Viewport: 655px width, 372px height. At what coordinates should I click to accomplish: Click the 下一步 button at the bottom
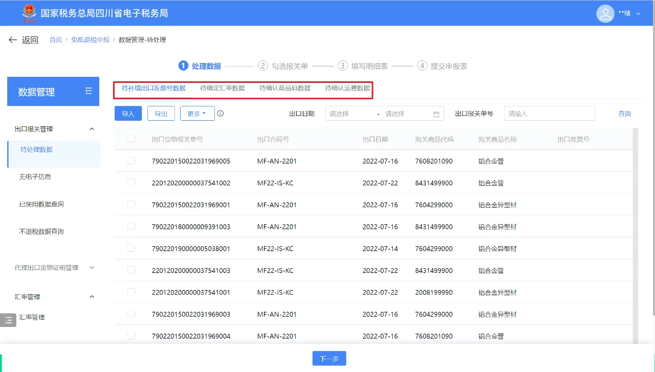pyautogui.click(x=329, y=358)
